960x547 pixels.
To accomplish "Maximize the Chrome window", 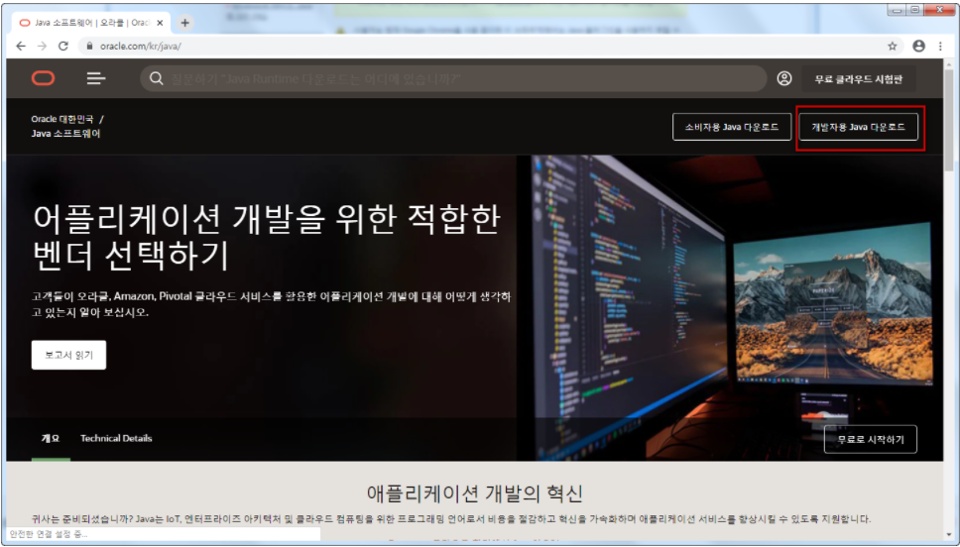I will coord(914,10).
